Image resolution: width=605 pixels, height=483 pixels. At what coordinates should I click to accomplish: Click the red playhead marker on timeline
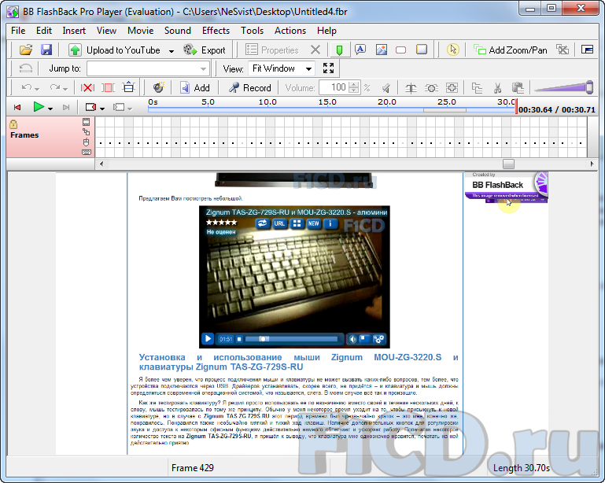click(x=516, y=106)
